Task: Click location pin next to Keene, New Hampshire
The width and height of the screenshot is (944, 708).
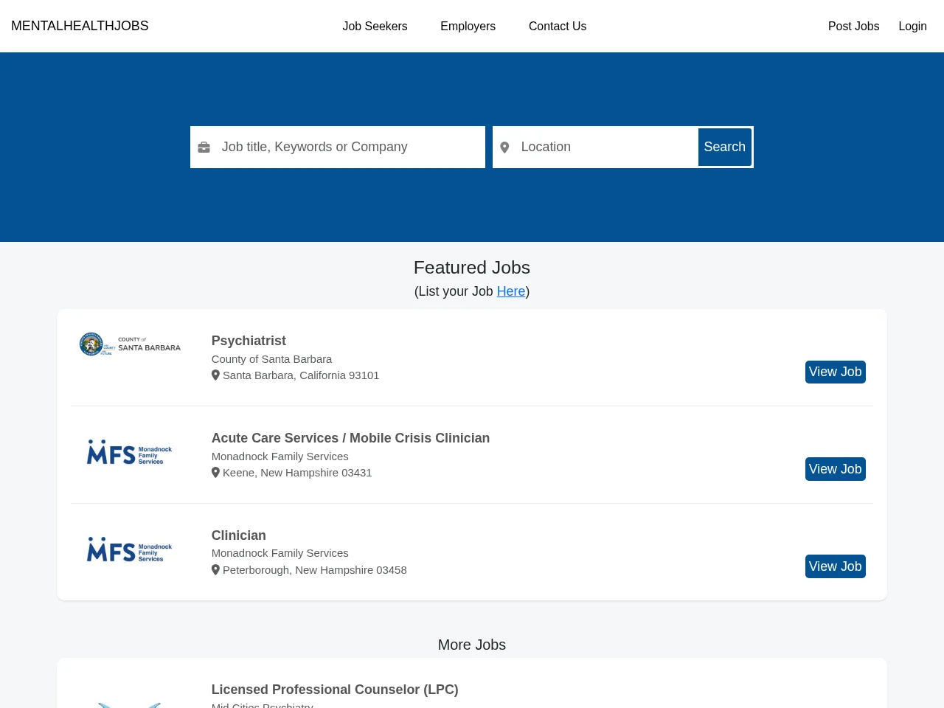Action: tap(215, 473)
